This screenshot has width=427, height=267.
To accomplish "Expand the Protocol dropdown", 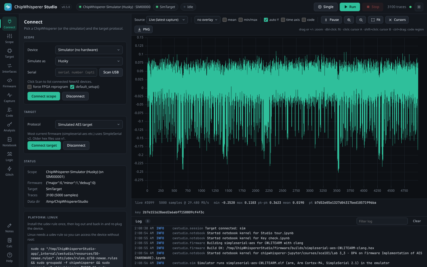I will point(89,124).
